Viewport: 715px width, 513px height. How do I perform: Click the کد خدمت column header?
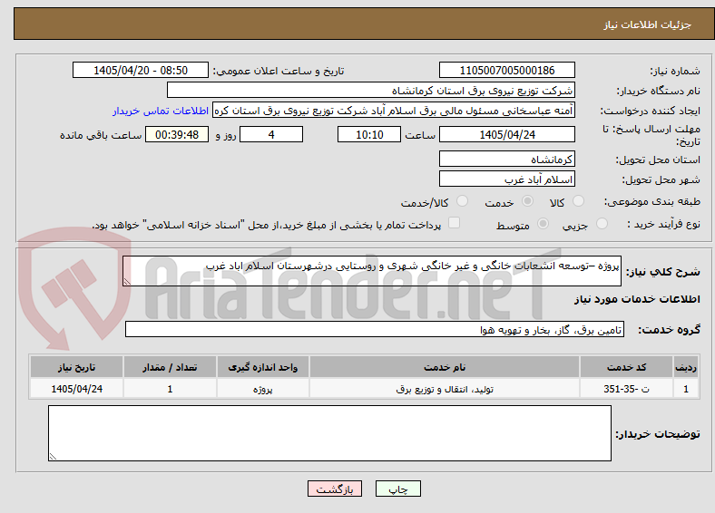(x=627, y=367)
